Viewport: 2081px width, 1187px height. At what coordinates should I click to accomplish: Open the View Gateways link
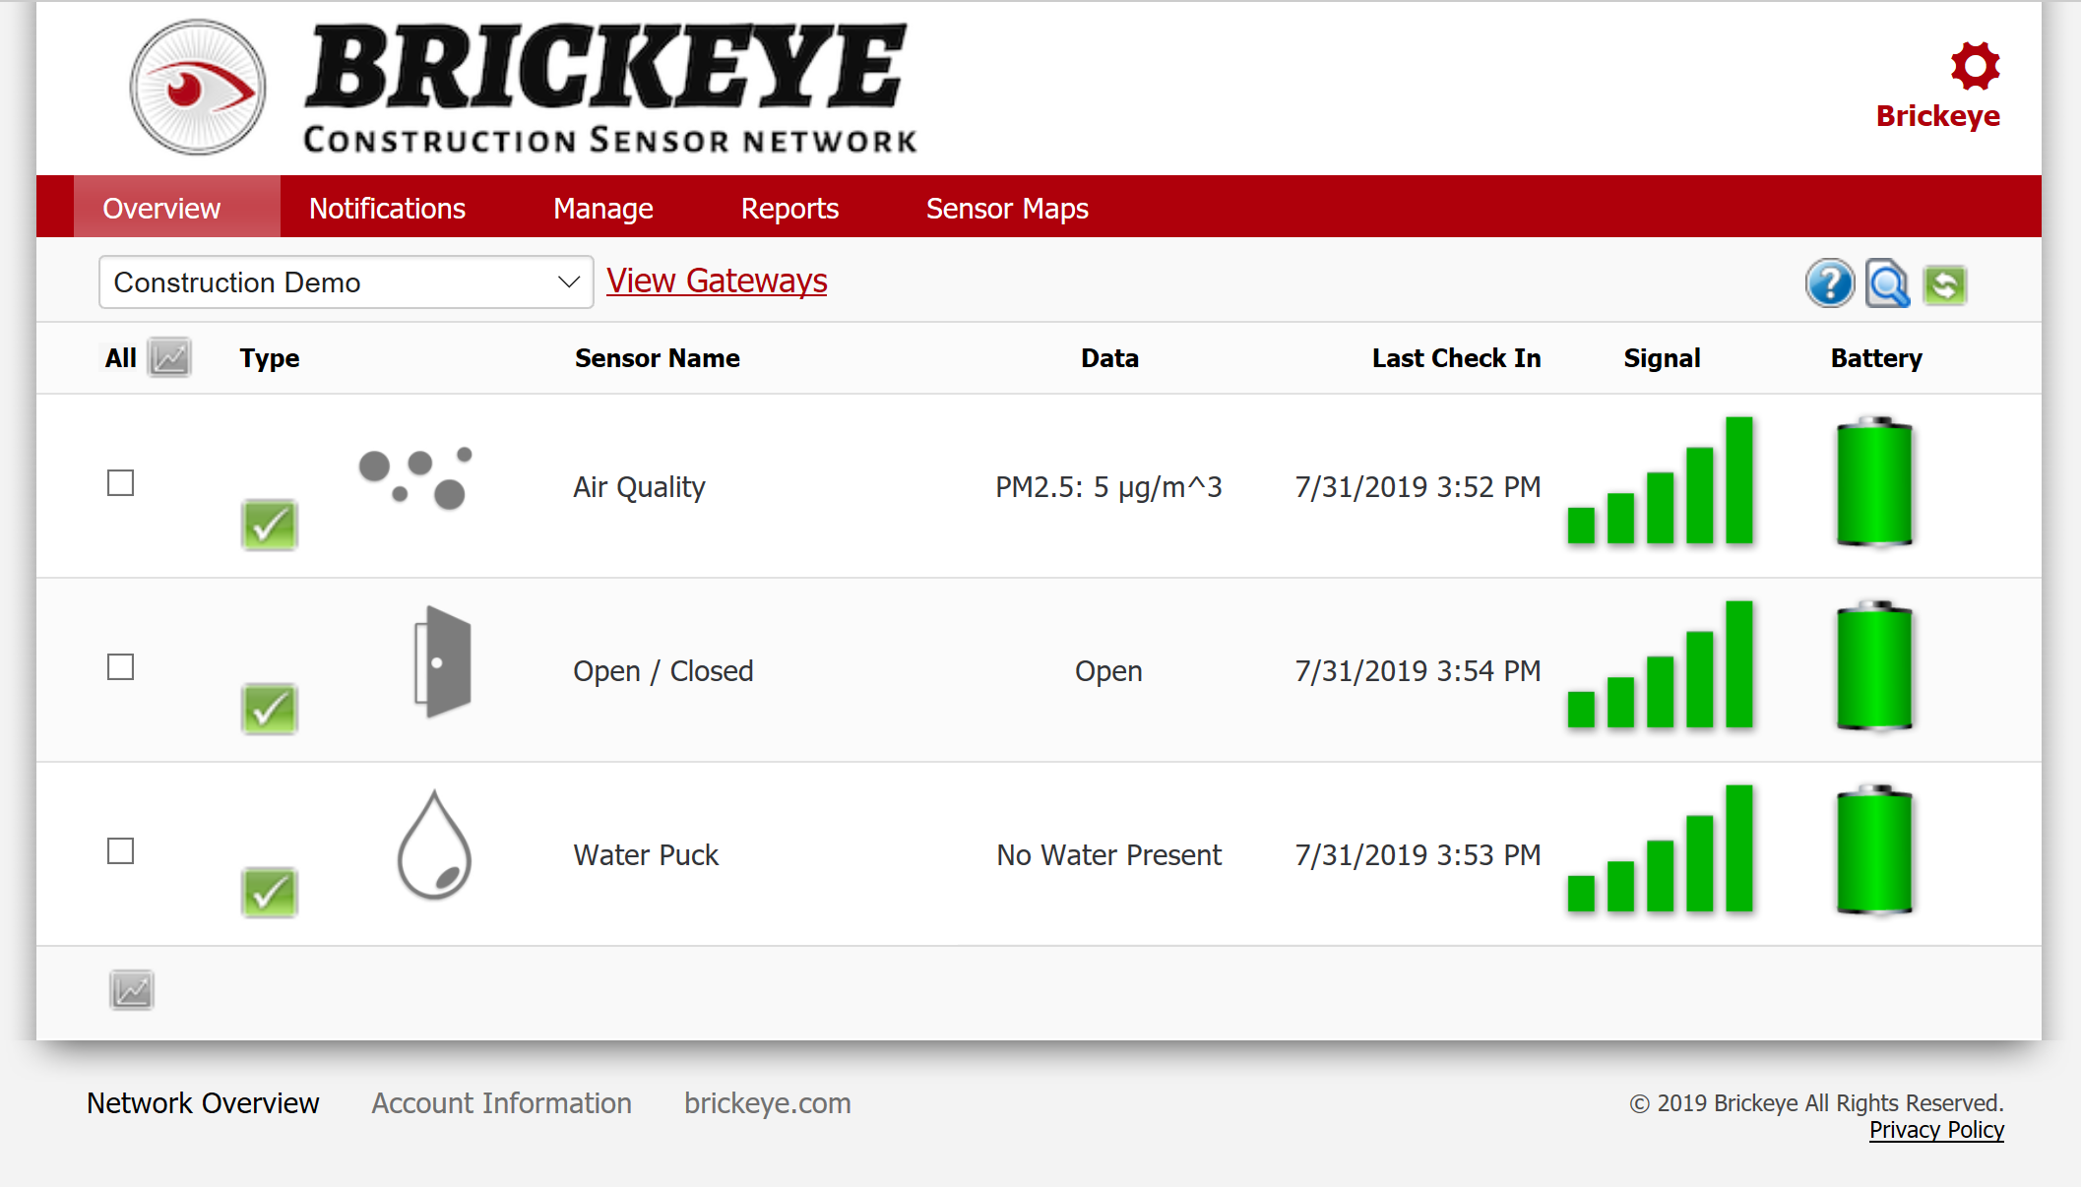tap(717, 281)
